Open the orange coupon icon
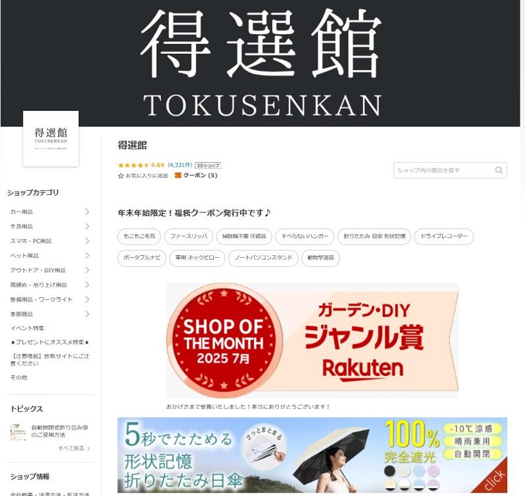 pyautogui.click(x=178, y=175)
